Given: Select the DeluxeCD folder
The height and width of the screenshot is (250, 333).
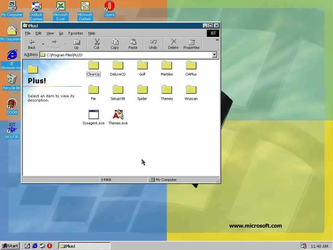Looking at the screenshot, I should pyautogui.click(x=118, y=68).
